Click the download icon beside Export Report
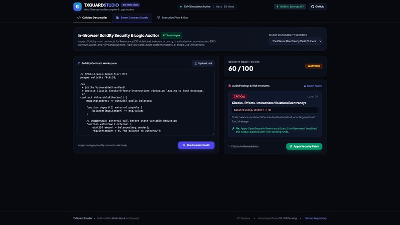Screen dimensions: 400x225 (305, 86)
